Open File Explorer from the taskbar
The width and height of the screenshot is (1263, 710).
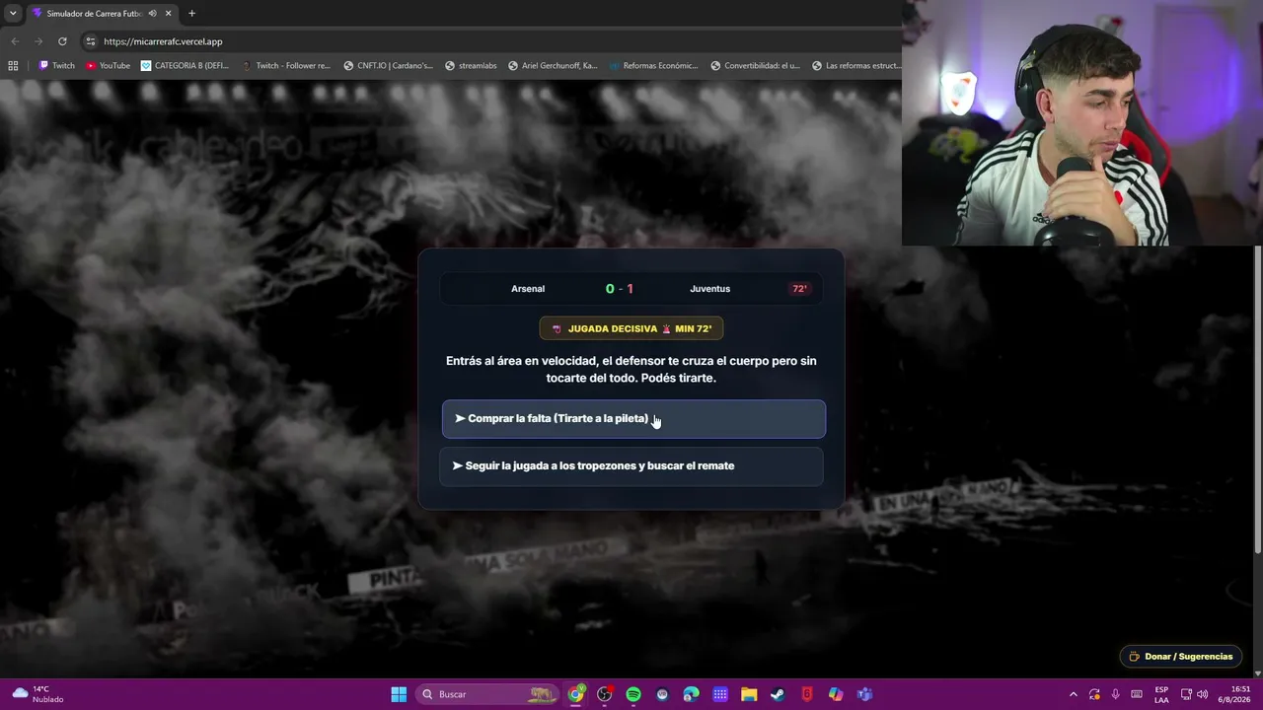pyautogui.click(x=749, y=694)
